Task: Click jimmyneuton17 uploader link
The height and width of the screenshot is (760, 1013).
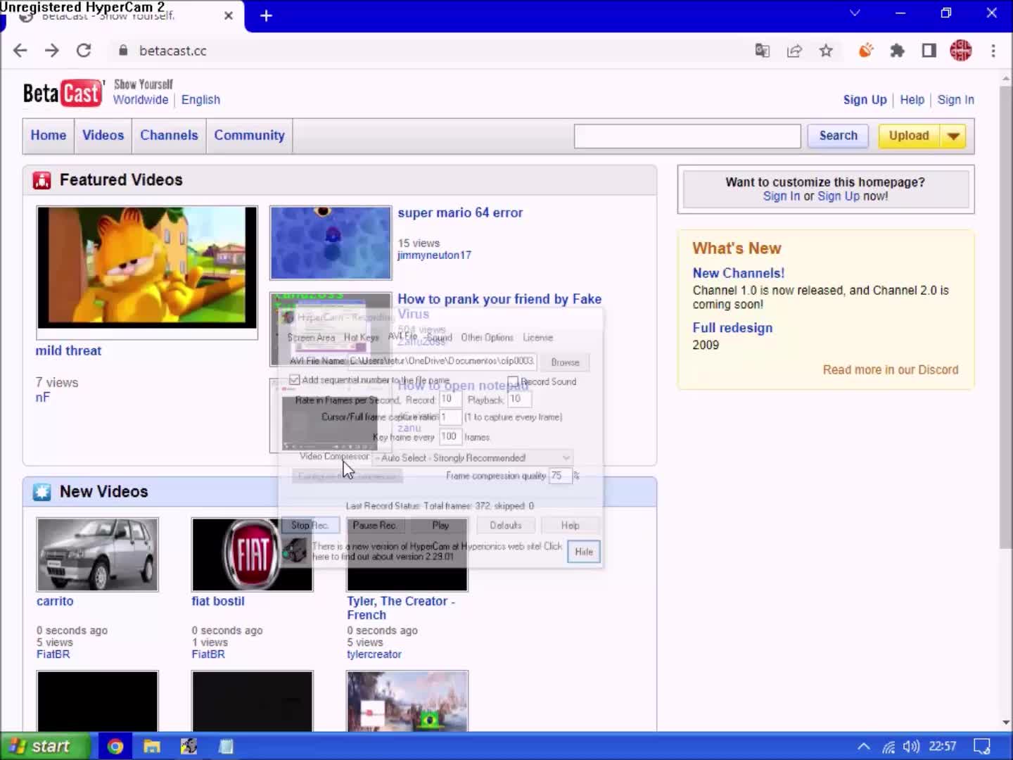Action: pos(434,255)
